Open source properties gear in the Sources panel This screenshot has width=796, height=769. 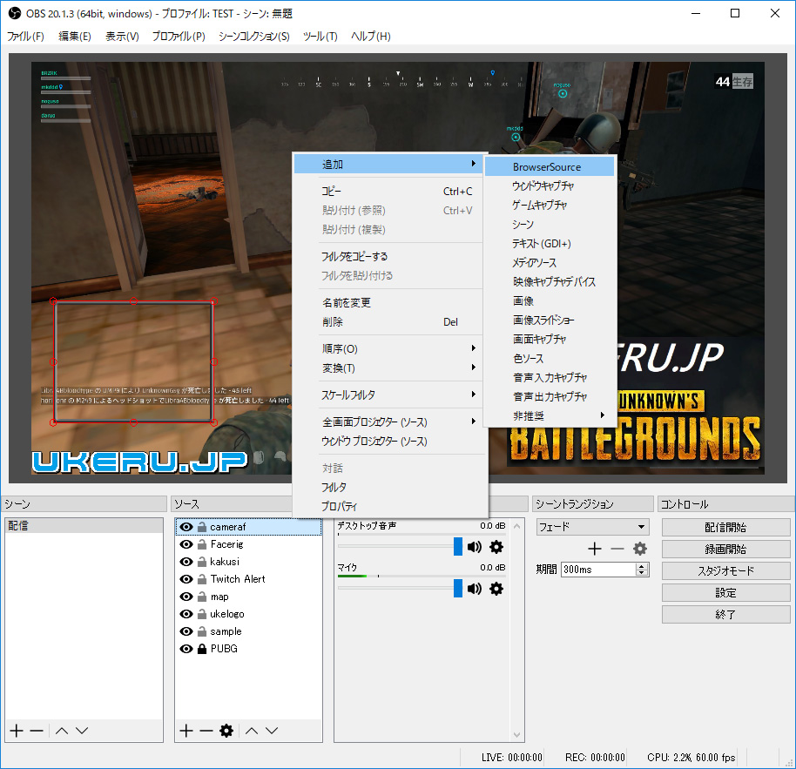(x=226, y=731)
